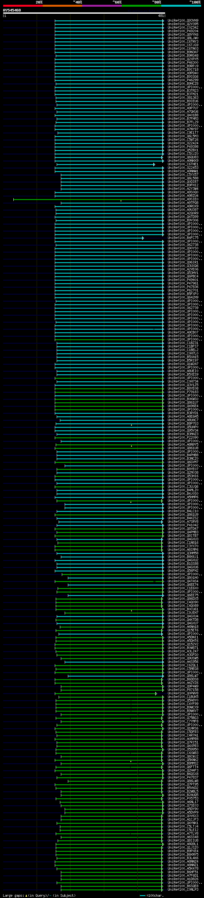Click the red 20% identity legend segment

point(23,6)
